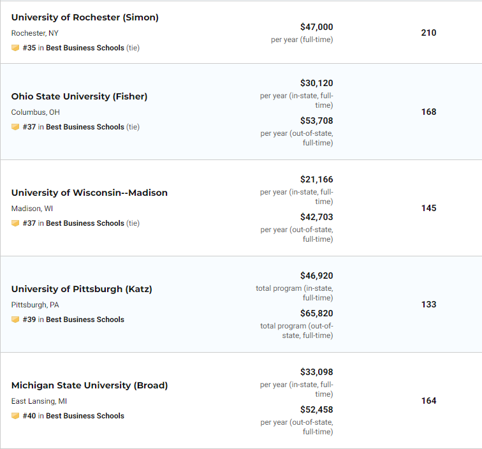Visit University of Pittsburgh (Katz) page
The image size is (482, 449).
pos(82,289)
